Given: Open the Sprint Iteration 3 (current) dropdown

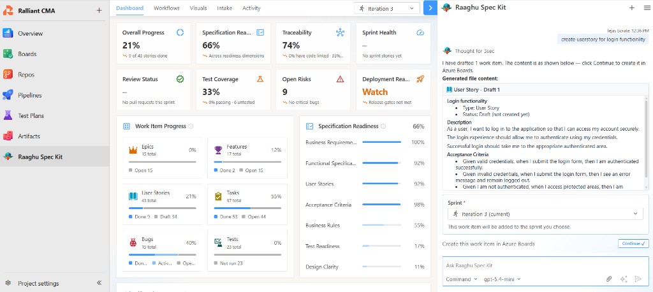Looking at the screenshot, I should pyautogui.click(x=545, y=214).
